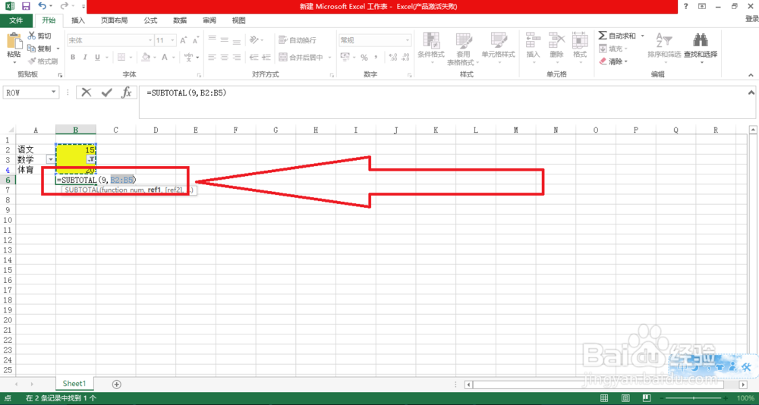Cancel formula entry with the X button
Image resolution: width=759 pixels, height=405 pixels.
[87, 93]
